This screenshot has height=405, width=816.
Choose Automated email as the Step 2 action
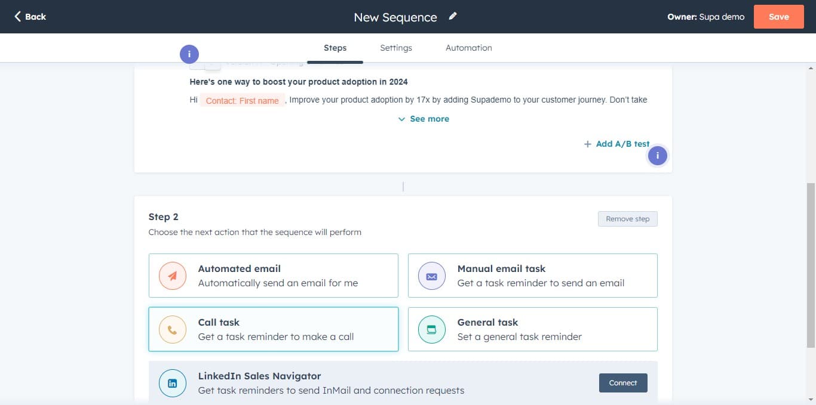[273, 276]
